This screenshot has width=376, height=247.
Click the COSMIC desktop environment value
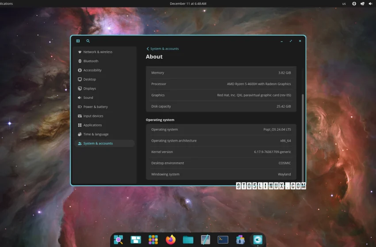pos(284,163)
